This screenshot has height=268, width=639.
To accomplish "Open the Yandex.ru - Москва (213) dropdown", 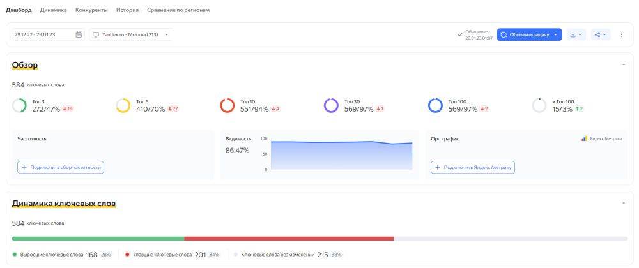I will pyautogui.click(x=131, y=34).
